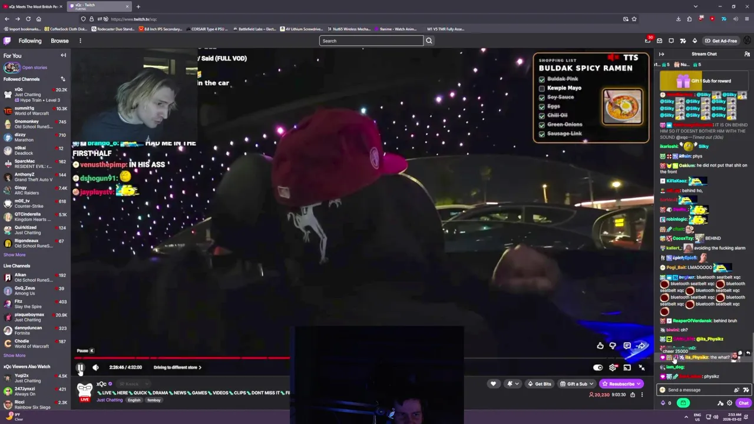Viewport: 754px width, 424px height.
Task: Share the stream using share icon
Action: [x=633, y=395]
